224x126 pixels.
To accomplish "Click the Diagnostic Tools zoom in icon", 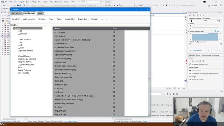I will pos(197,15).
